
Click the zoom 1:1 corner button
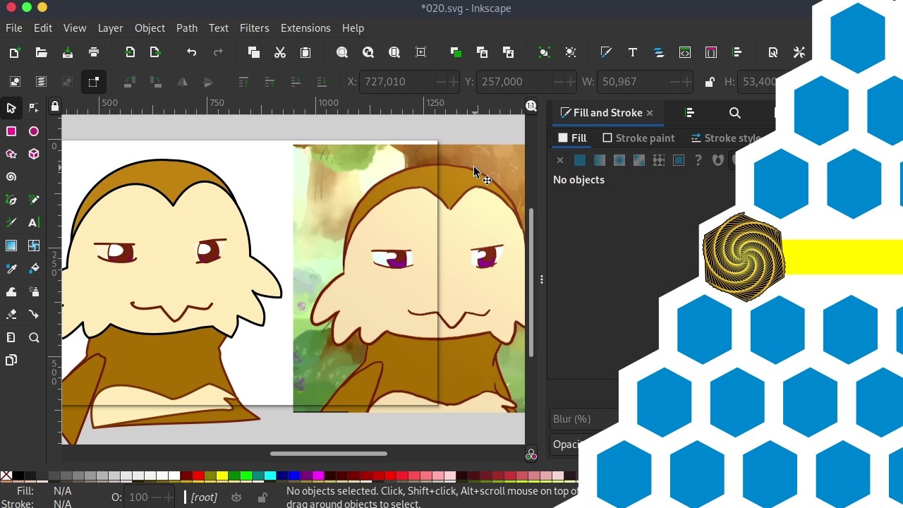531,106
